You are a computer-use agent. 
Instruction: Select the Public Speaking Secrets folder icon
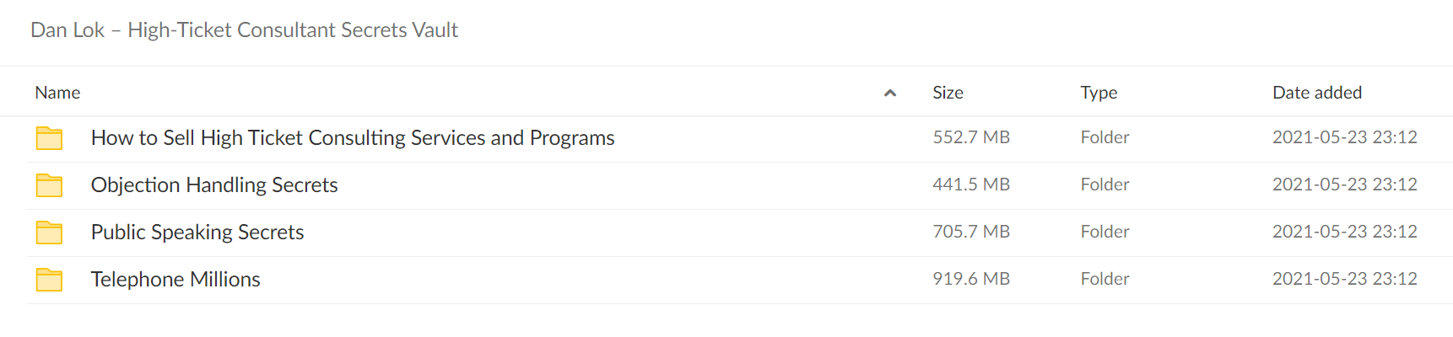(49, 233)
